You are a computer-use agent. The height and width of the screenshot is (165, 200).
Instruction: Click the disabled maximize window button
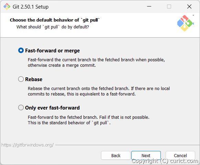point(169,7)
